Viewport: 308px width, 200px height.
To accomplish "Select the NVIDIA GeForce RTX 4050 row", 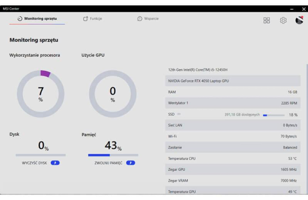I will (233, 81).
